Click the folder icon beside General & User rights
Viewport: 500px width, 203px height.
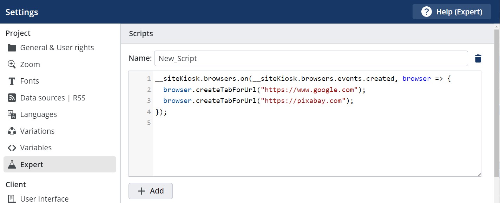pyautogui.click(x=12, y=47)
